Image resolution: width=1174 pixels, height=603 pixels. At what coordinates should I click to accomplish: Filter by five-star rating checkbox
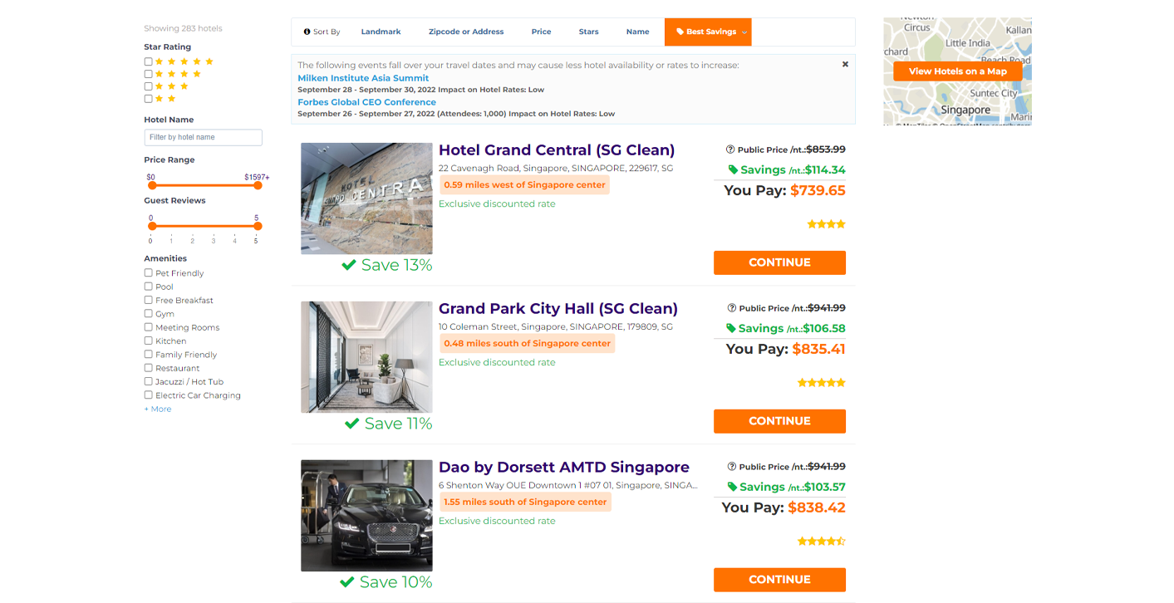click(x=148, y=61)
